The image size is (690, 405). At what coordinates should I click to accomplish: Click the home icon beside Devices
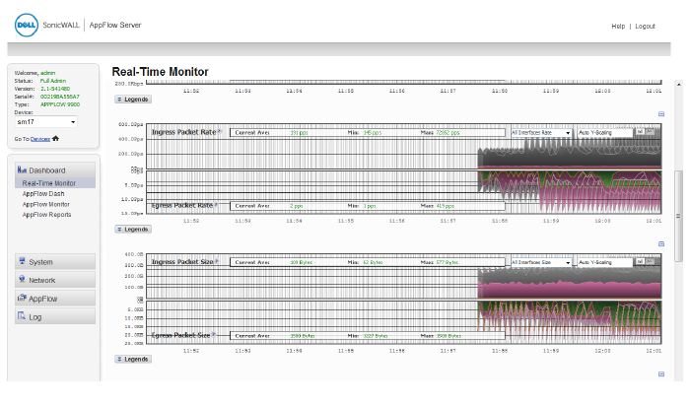click(x=55, y=139)
